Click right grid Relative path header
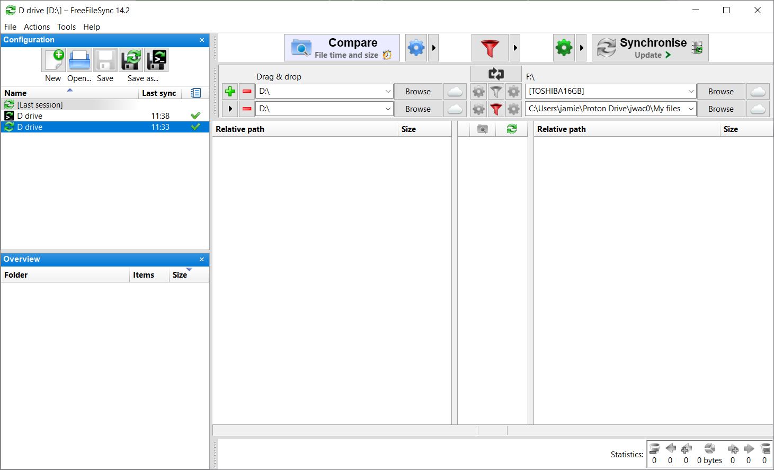 (627, 129)
